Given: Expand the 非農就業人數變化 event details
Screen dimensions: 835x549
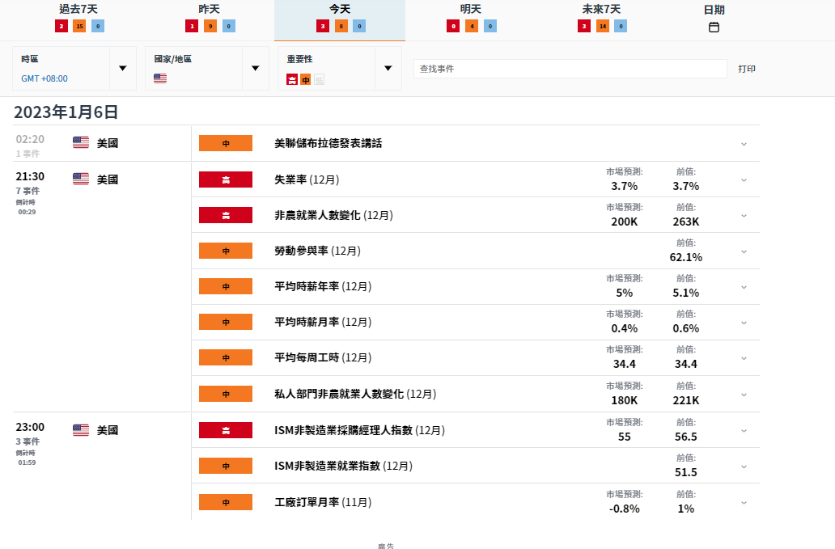Looking at the screenshot, I should point(744,216).
